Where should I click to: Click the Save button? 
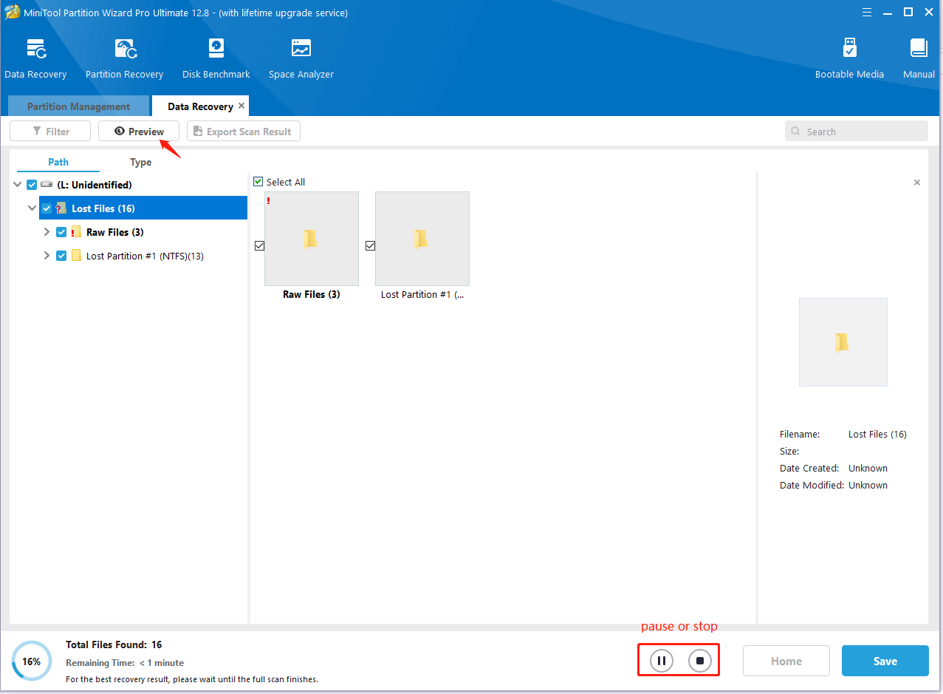tap(885, 660)
